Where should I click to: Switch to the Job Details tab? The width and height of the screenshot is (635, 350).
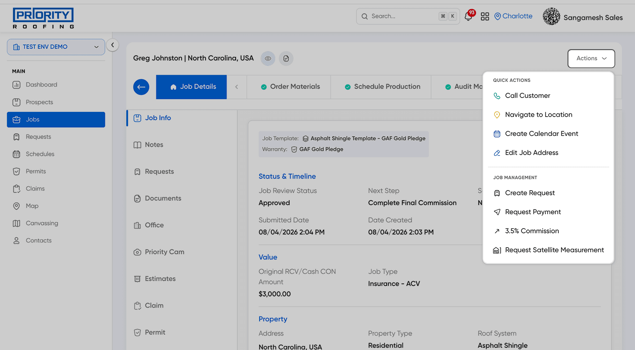click(191, 87)
